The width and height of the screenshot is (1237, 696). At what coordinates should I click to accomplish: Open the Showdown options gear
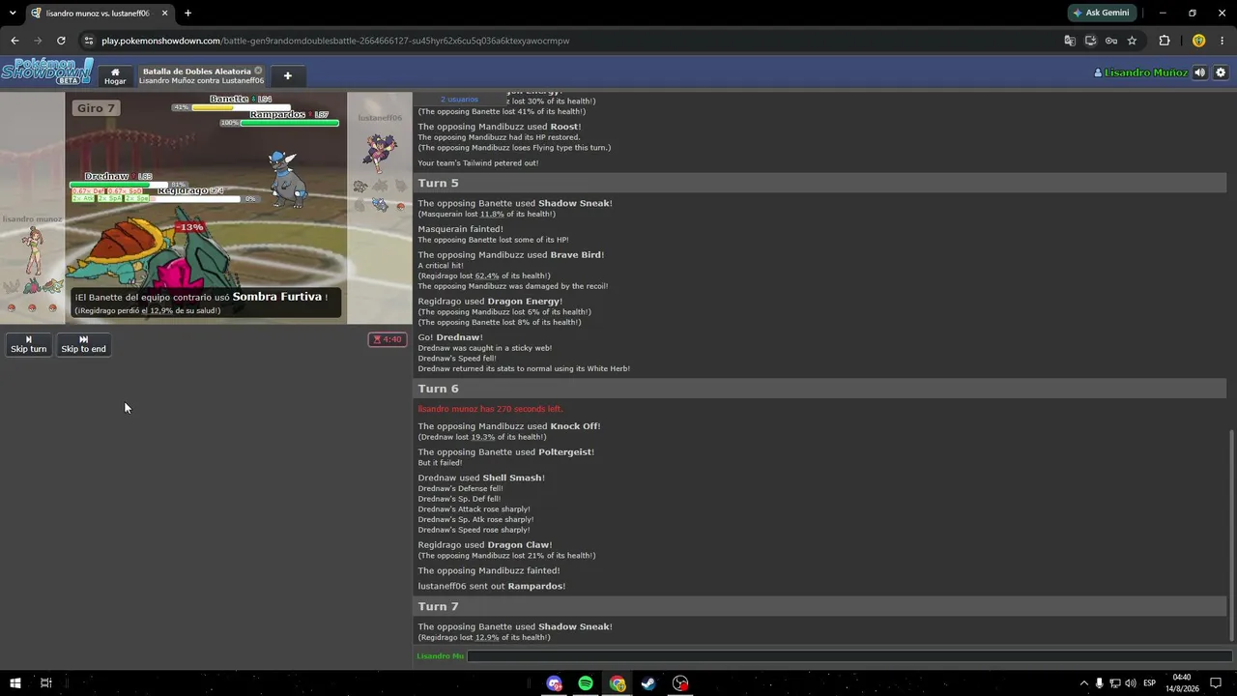(1221, 72)
